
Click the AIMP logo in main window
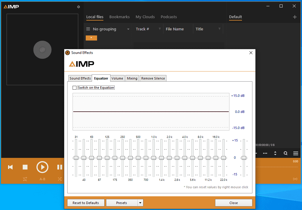click(11, 7)
